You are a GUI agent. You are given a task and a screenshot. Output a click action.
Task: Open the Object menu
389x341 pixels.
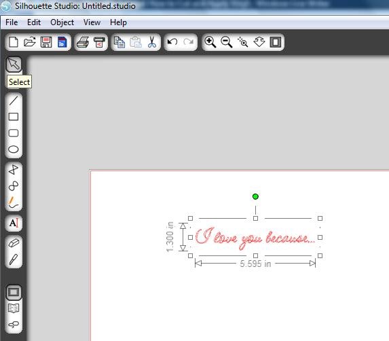coord(62,22)
